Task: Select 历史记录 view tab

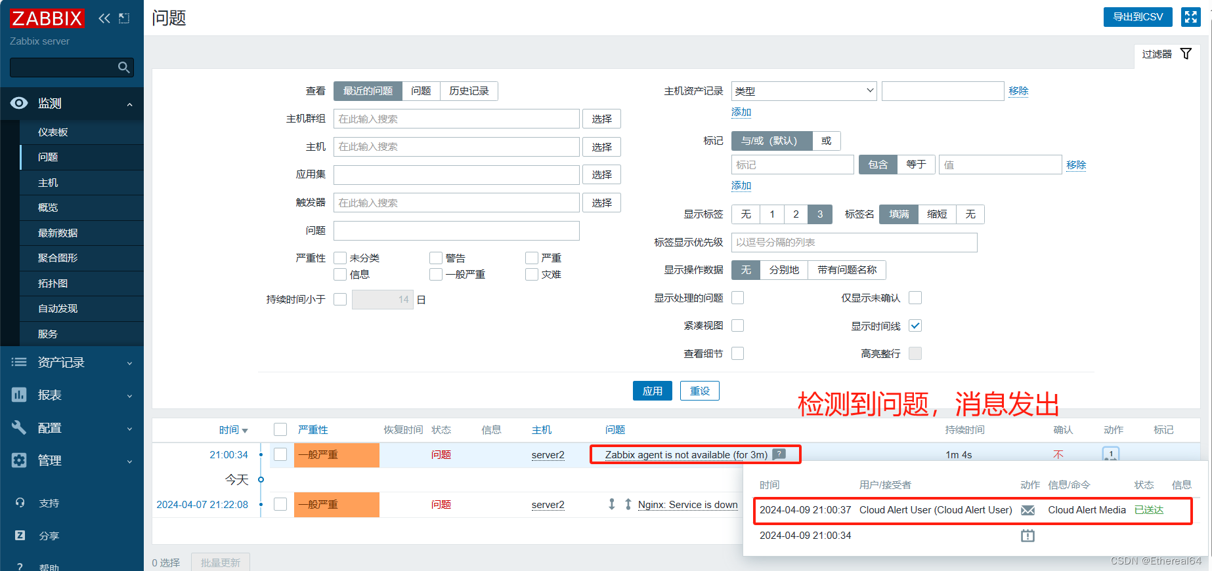Action: 469,91
